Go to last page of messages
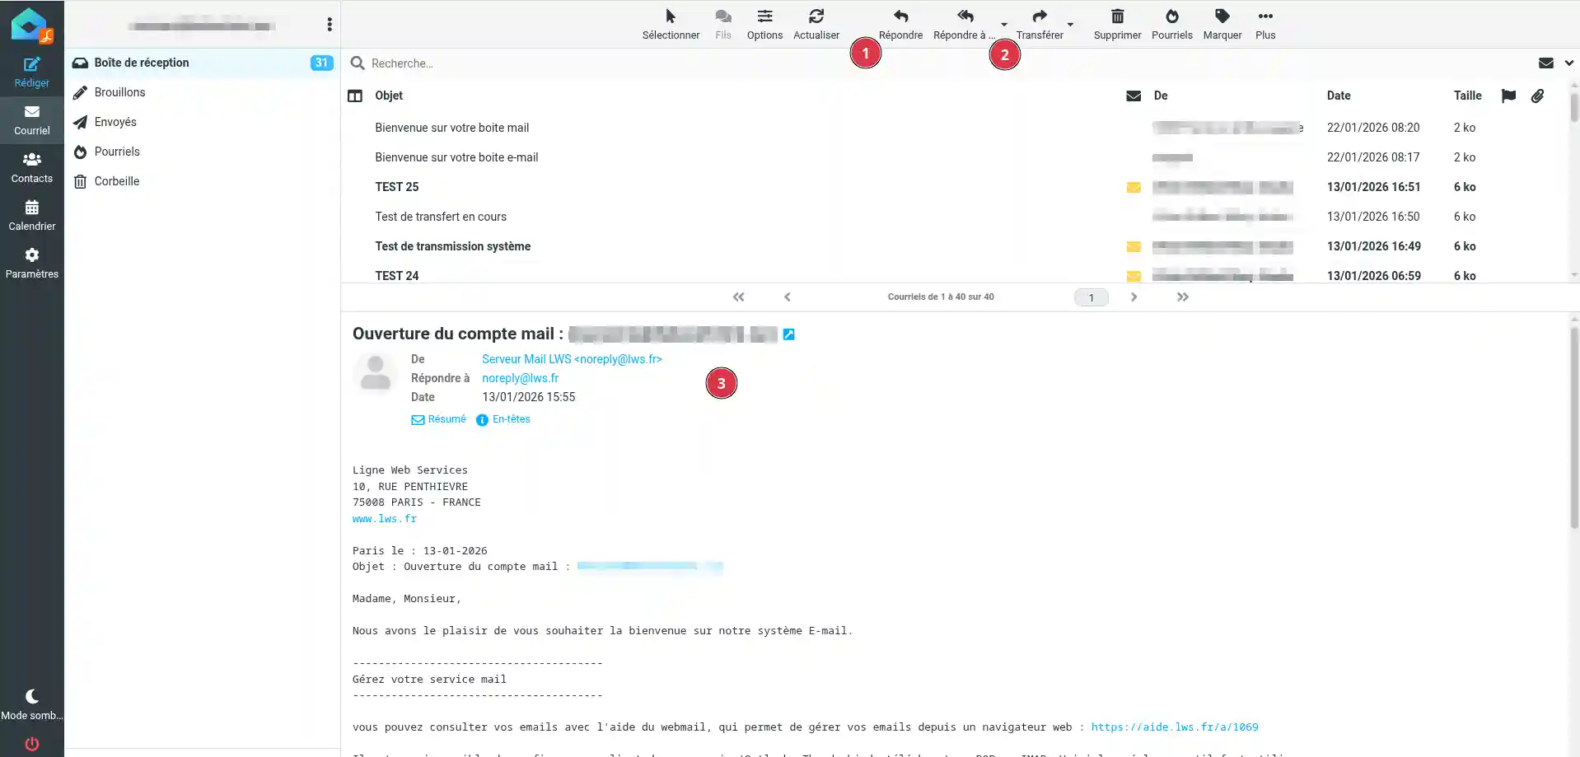 (1182, 297)
